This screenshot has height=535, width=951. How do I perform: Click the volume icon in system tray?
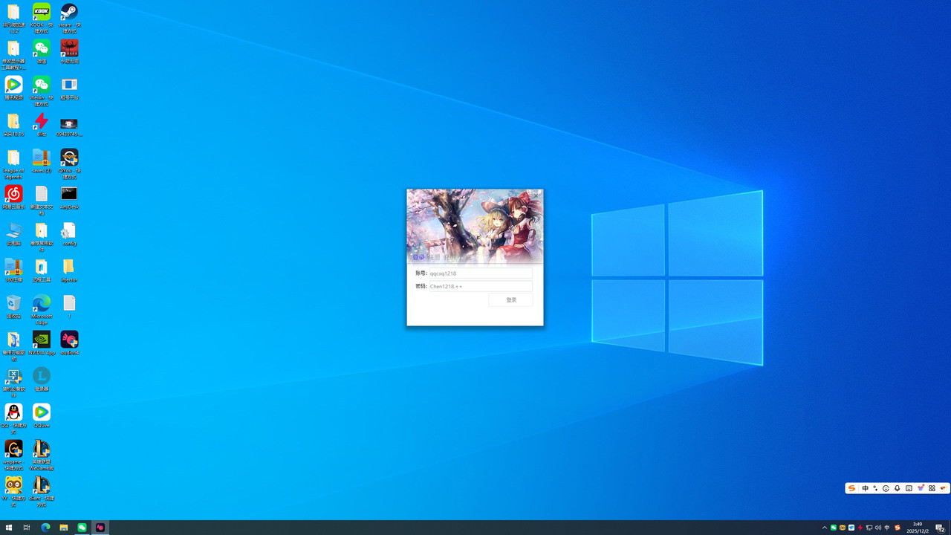click(878, 528)
